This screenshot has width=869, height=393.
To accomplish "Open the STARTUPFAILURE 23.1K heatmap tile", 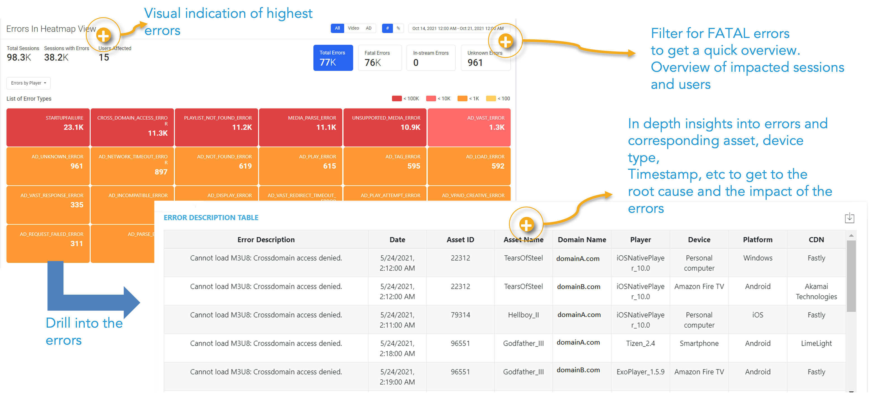I will [48, 127].
